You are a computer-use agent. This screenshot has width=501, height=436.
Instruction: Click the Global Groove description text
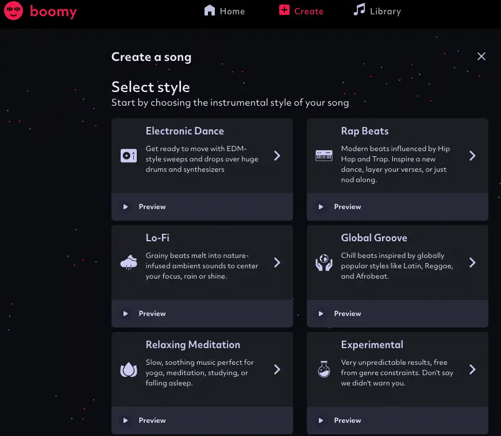(397, 266)
